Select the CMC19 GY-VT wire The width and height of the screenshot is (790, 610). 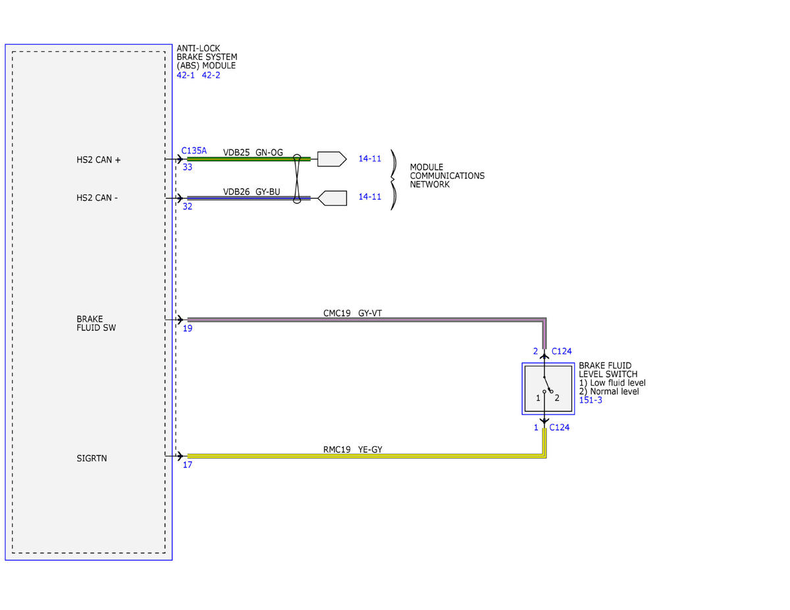pos(365,320)
